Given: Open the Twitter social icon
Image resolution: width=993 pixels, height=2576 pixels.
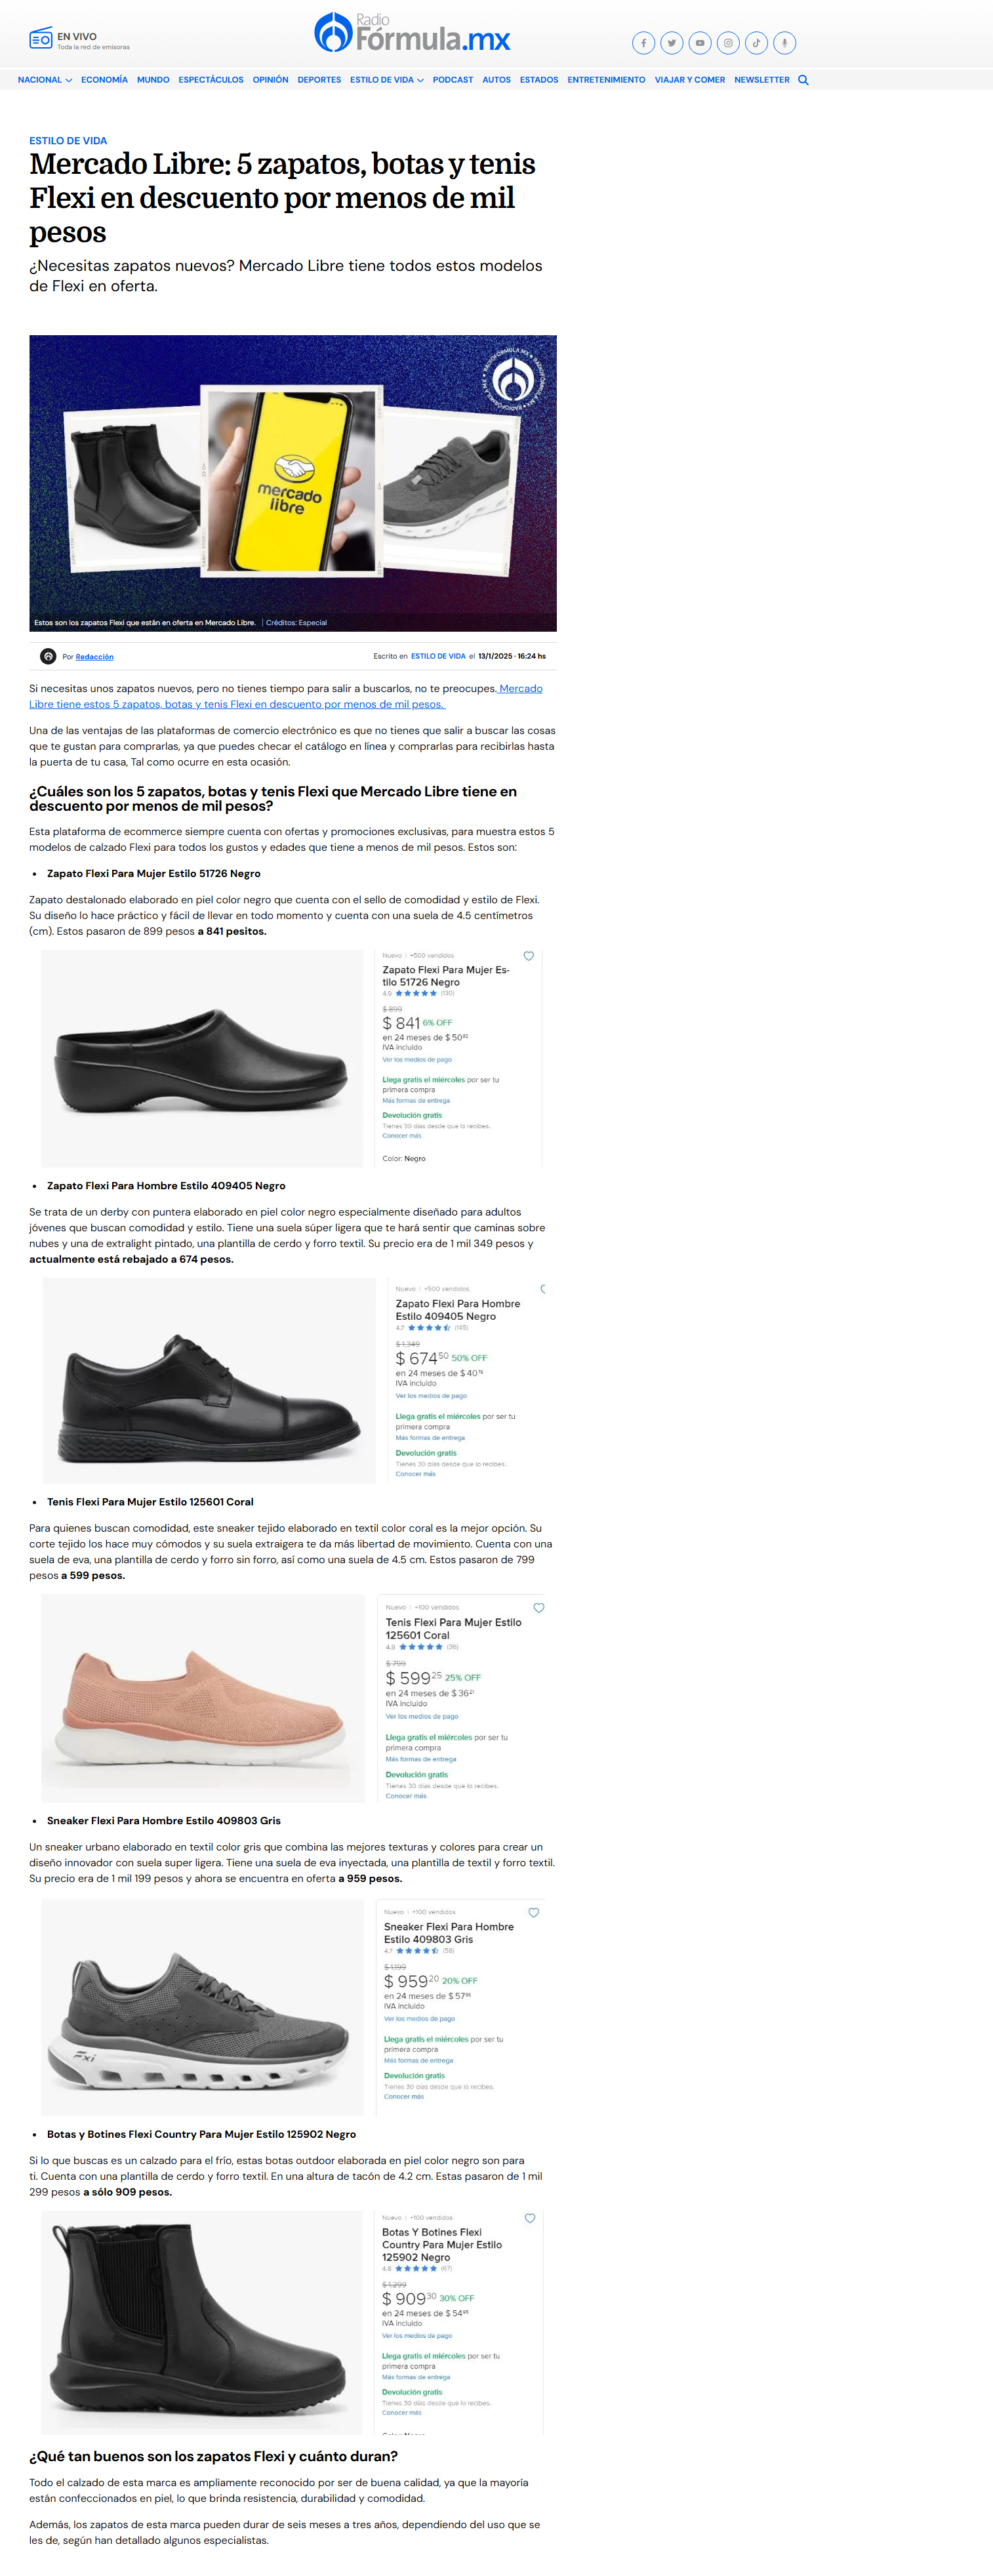Looking at the screenshot, I should click(x=672, y=43).
